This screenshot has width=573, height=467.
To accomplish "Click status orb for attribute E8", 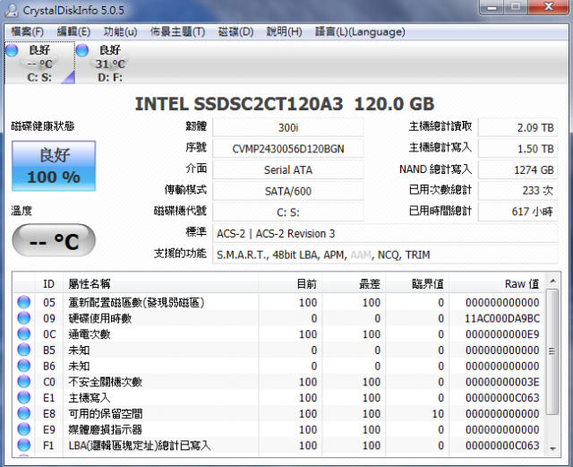I will 24,413.
